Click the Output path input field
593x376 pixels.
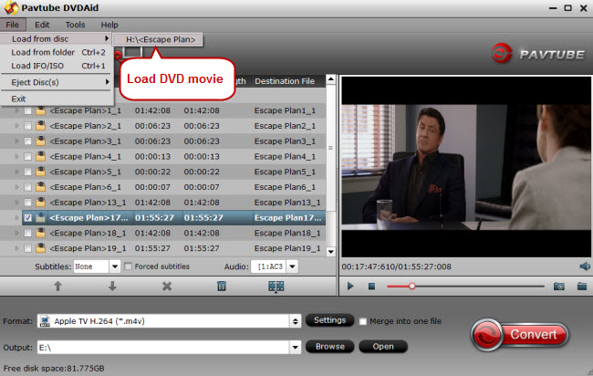point(163,347)
